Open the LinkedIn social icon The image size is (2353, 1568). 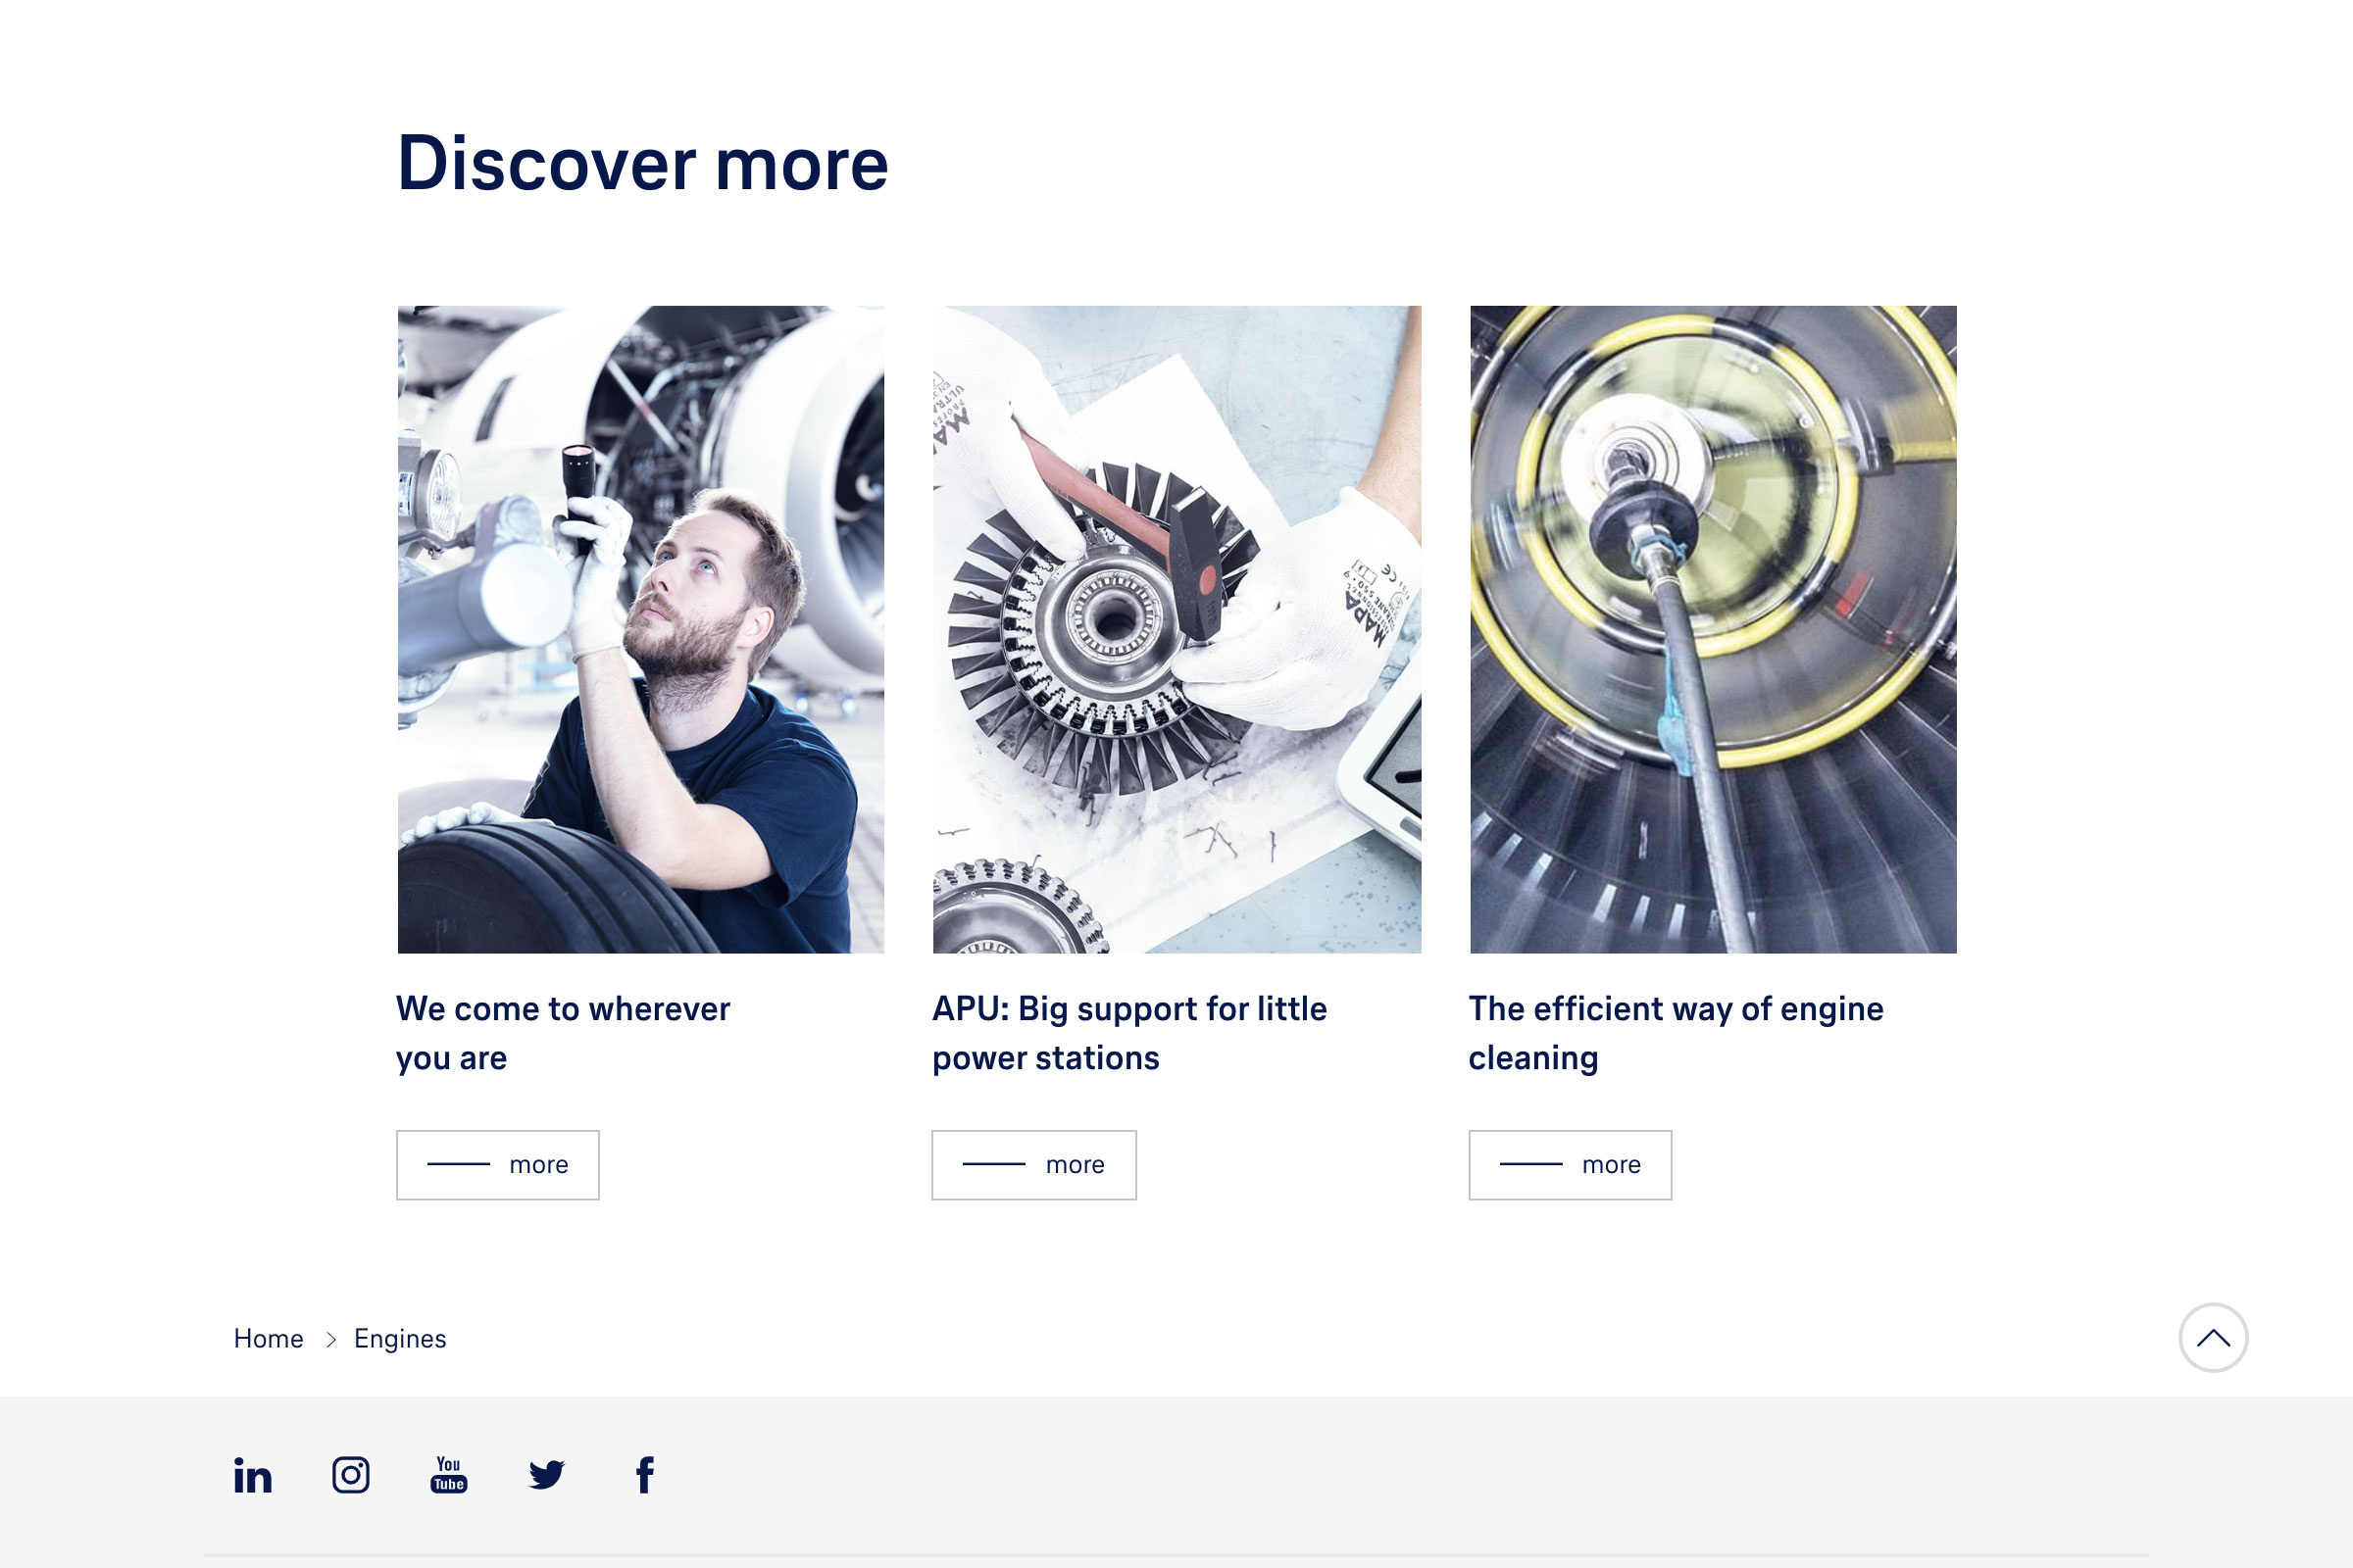click(252, 1475)
